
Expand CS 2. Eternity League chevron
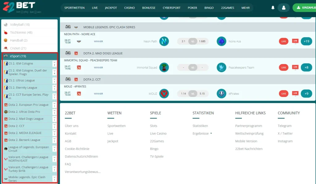[54, 88]
